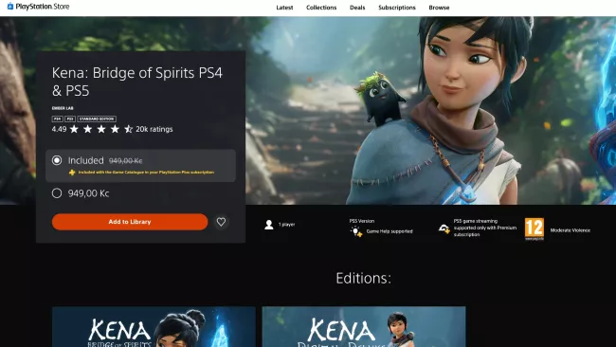Click the Editions heading
This screenshot has height=347, width=616.
[363, 278]
